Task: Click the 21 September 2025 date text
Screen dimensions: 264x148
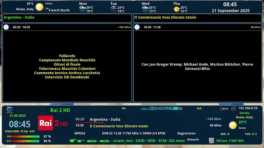Action: pyautogui.click(x=231, y=11)
